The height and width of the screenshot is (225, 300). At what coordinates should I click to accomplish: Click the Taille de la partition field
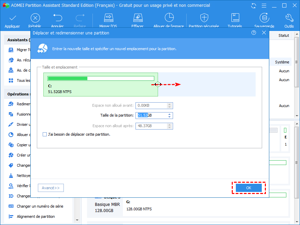(x=154, y=116)
